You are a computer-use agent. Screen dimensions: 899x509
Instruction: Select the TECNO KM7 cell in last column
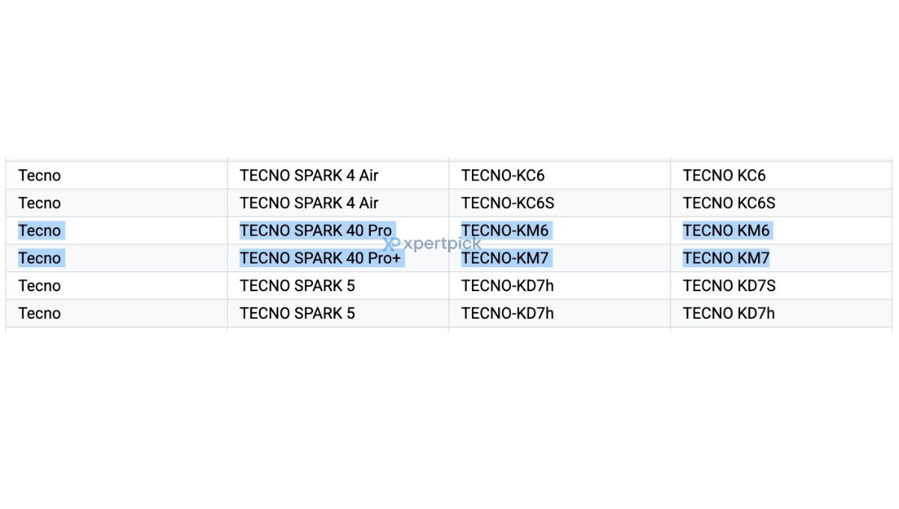[x=781, y=258]
